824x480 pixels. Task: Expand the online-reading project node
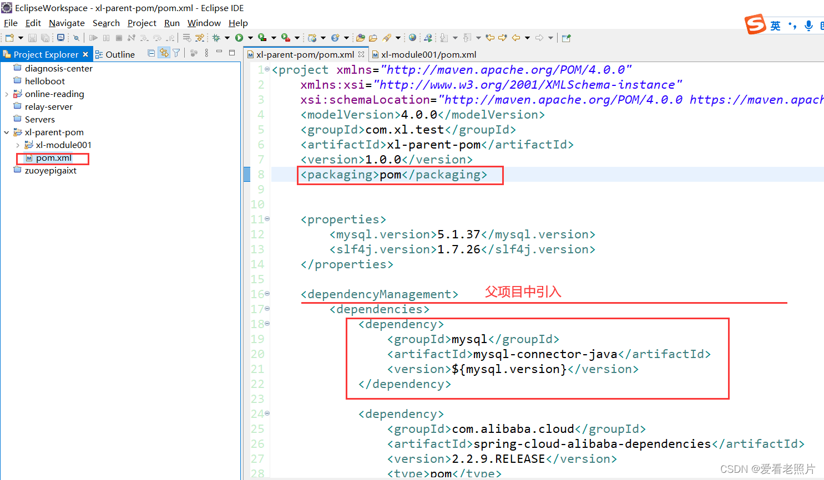(7, 94)
